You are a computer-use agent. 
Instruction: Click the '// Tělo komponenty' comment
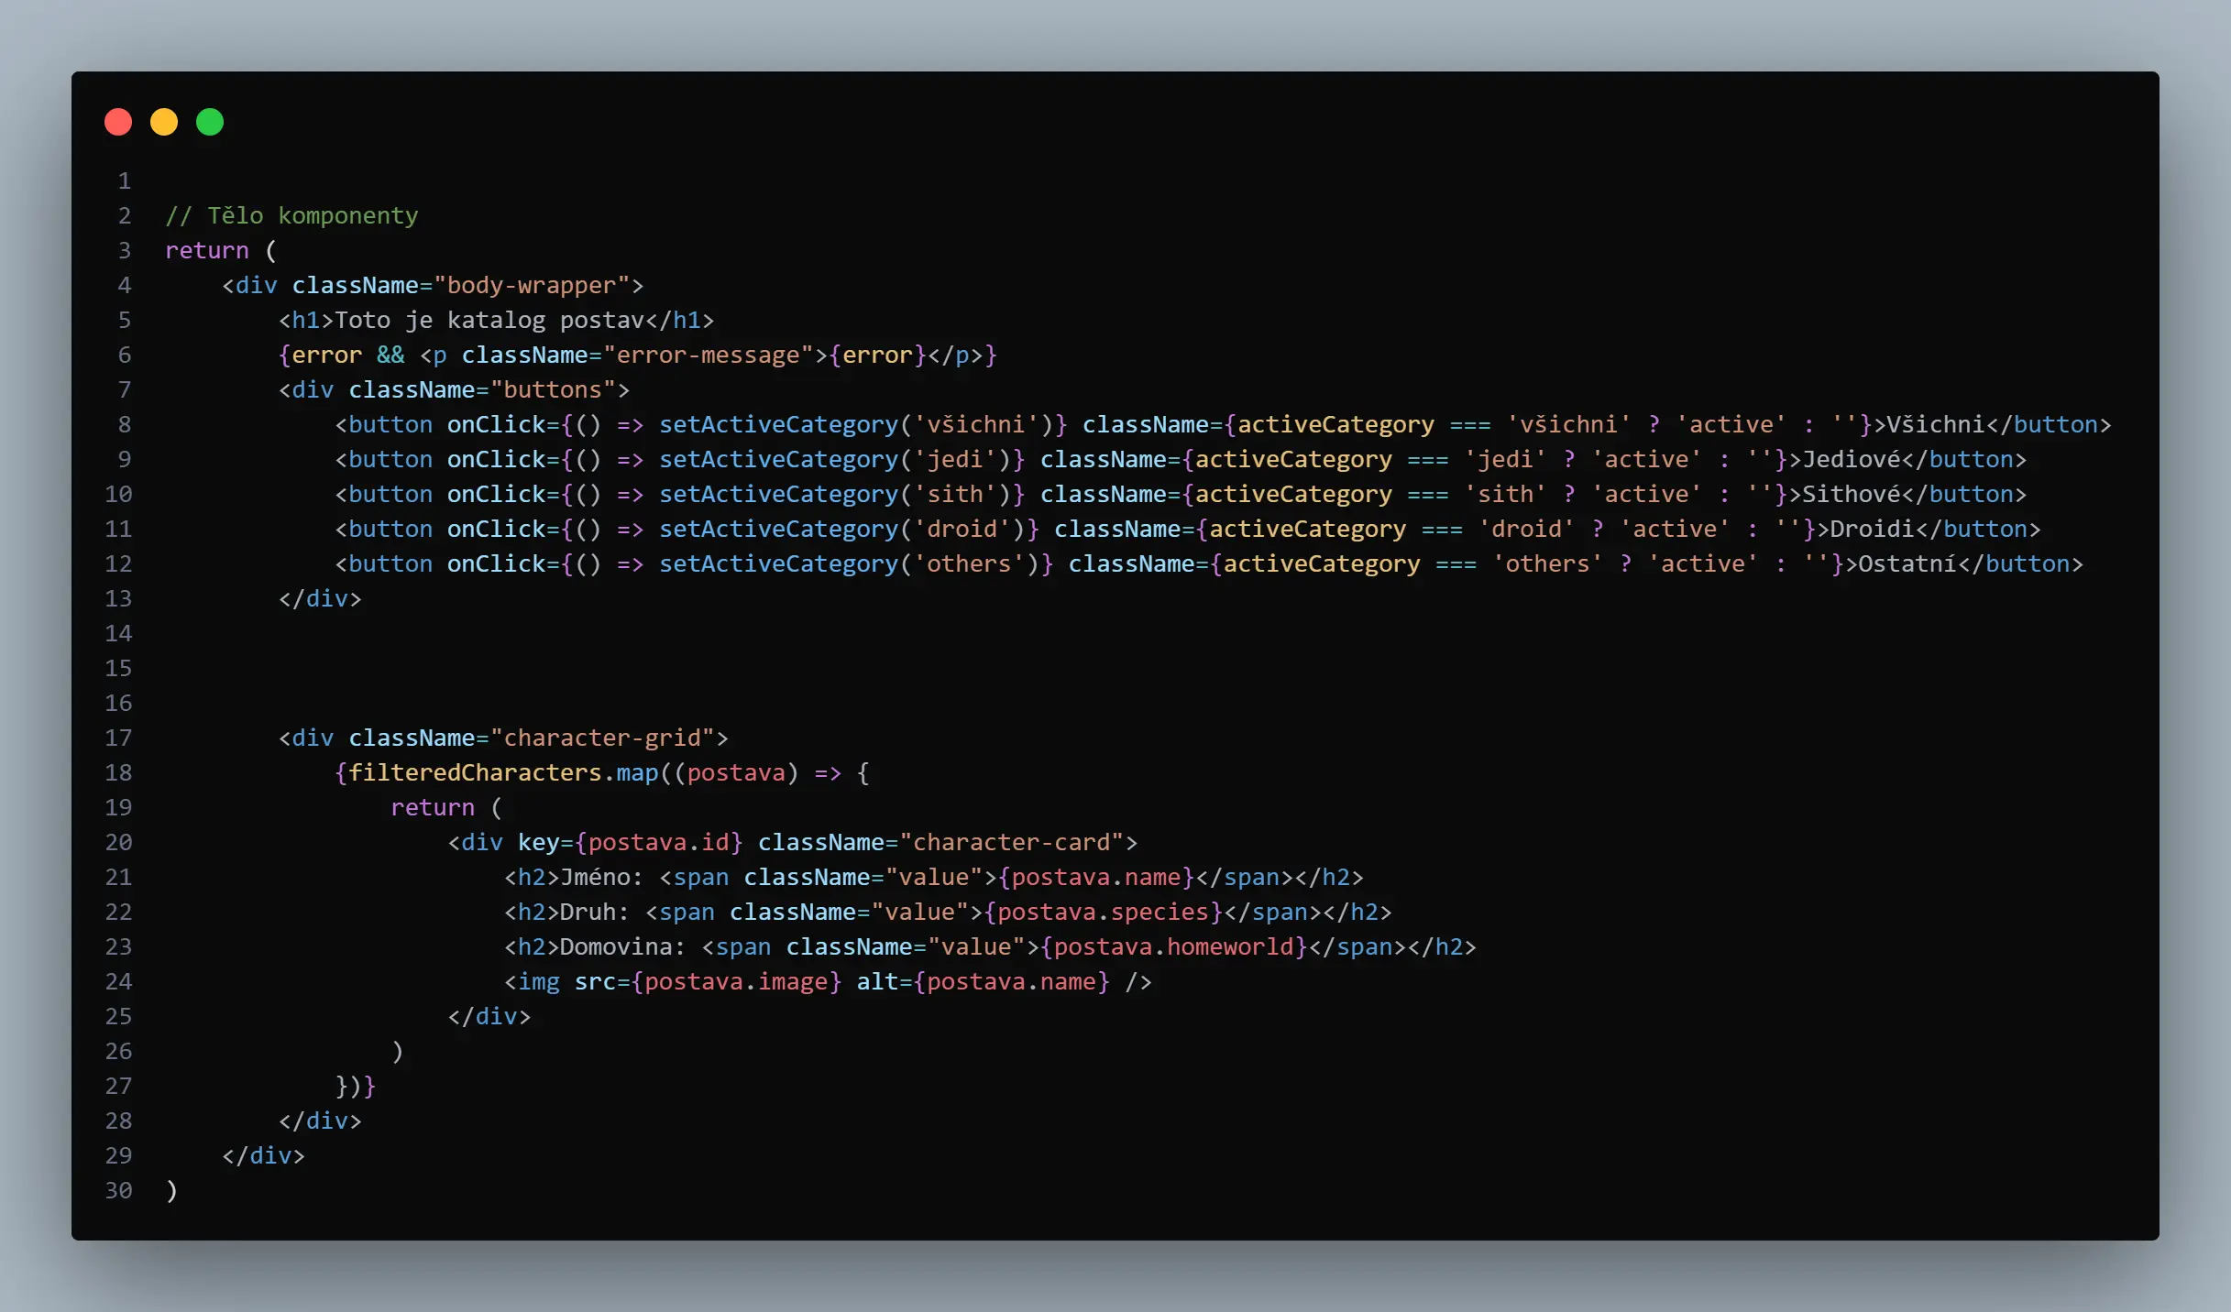pyautogui.click(x=291, y=215)
